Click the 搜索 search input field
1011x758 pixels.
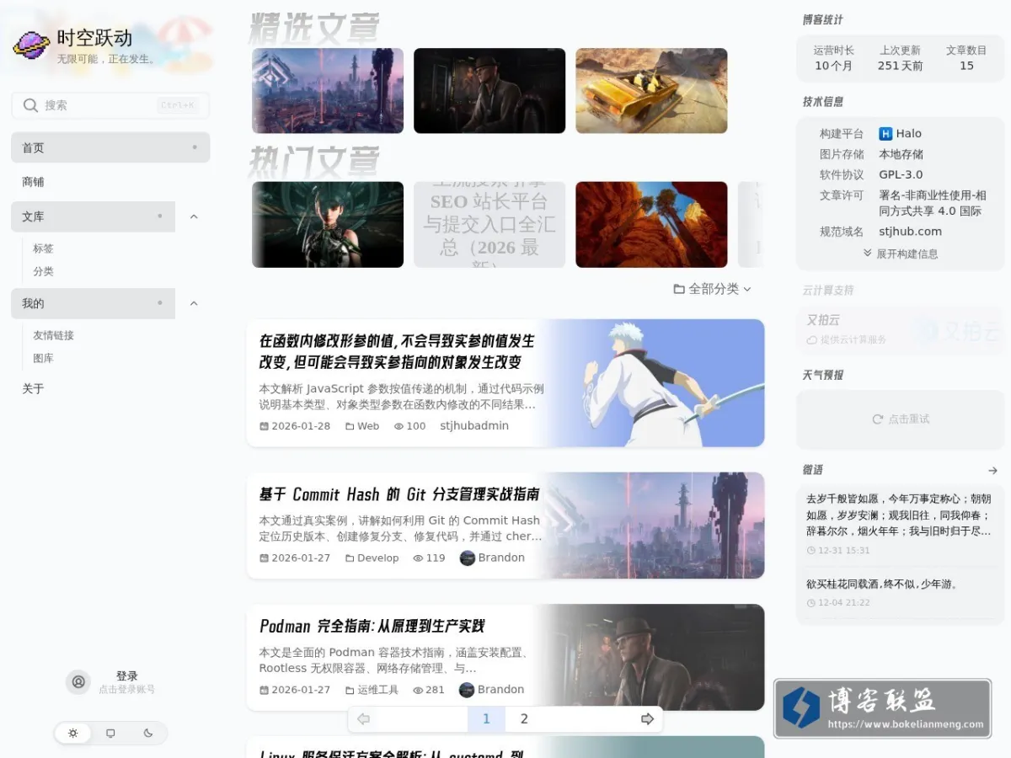[110, 105]
